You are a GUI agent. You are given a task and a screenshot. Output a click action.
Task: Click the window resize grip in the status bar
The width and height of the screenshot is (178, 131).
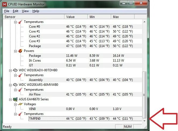(x=145, y=127)
